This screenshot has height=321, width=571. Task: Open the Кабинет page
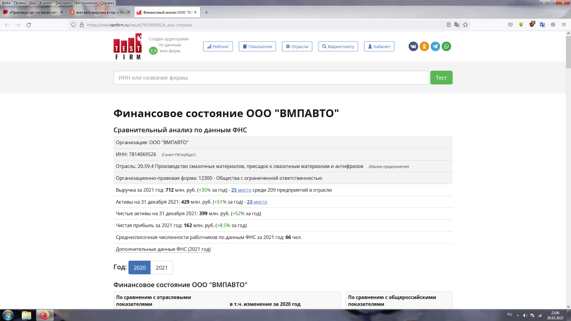pos(379,46)
